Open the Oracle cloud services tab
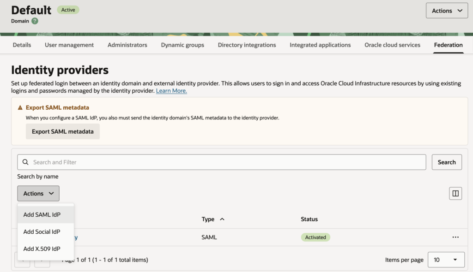The width and height of the screenshot is (473, 272). tap(392, 45)
